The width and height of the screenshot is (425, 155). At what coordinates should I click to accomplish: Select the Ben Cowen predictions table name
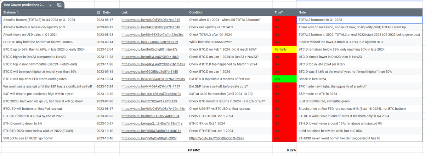point(24,5)
